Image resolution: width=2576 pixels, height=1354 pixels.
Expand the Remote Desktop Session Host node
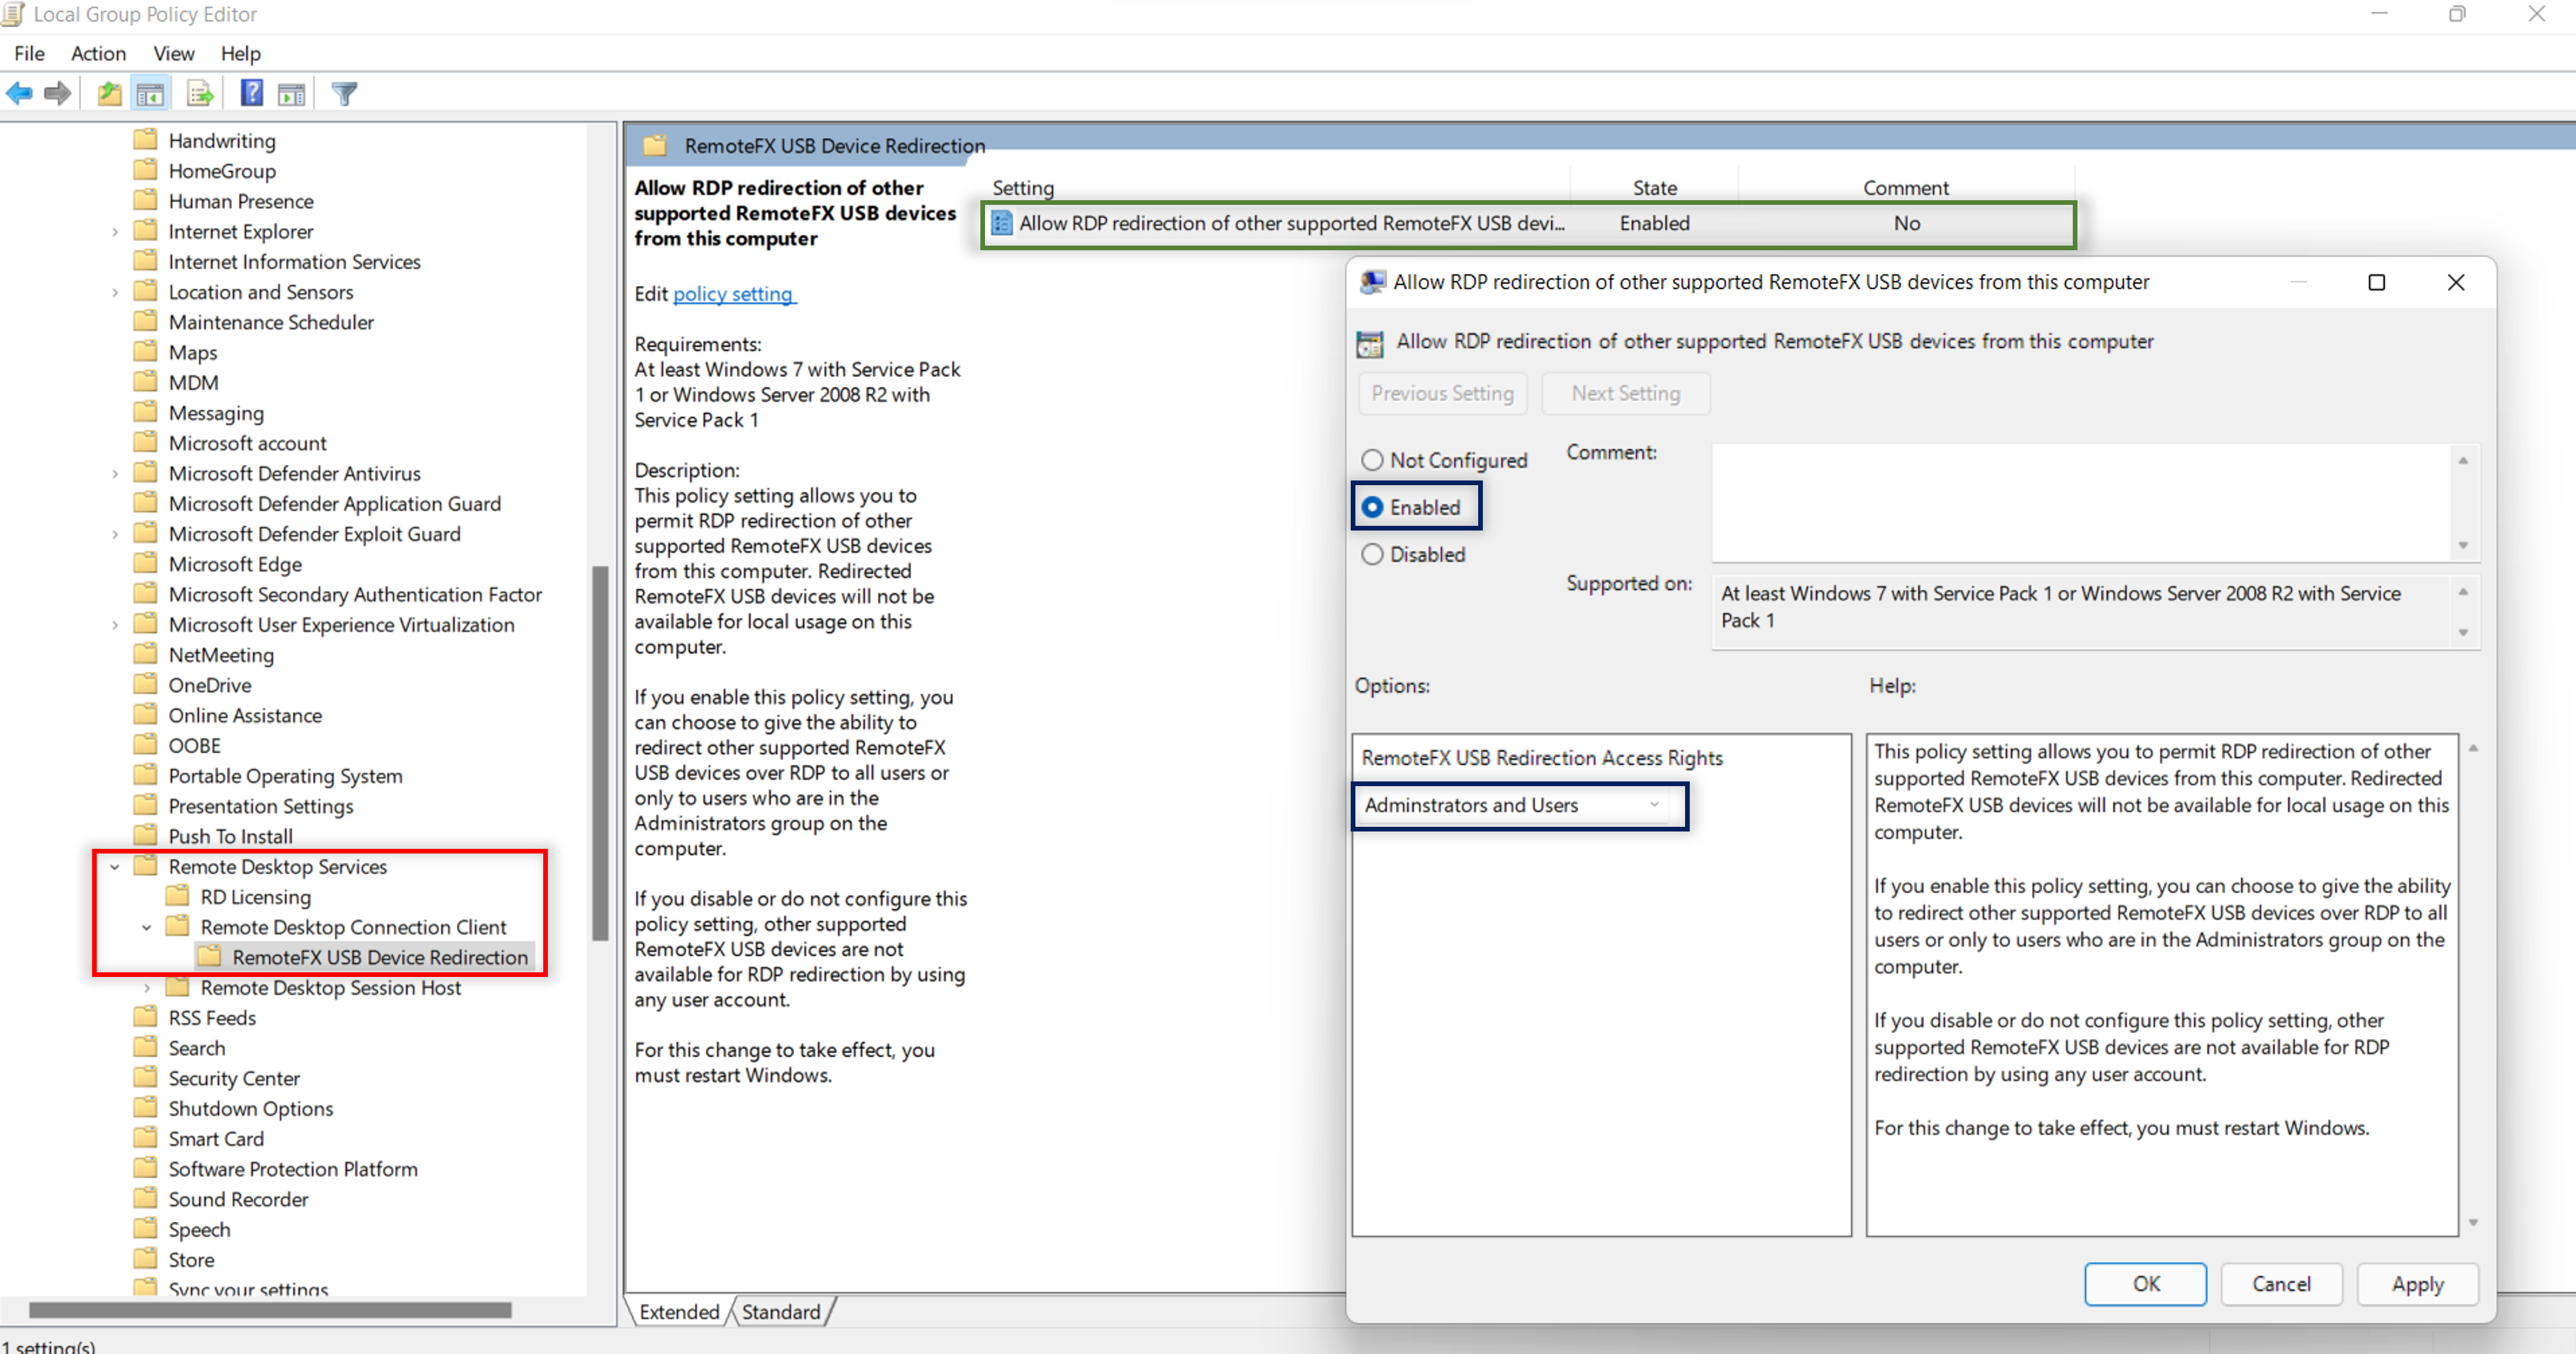click(x=147, y=988)
